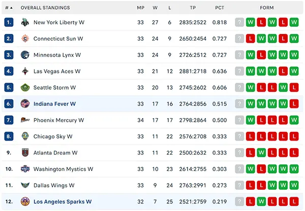
Task: Sort standings by the # rank column
Action: [9, 8]
